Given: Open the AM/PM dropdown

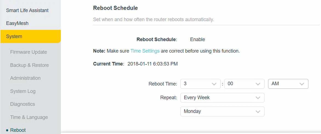Looking at the screenshot, I should pos(288,84).
